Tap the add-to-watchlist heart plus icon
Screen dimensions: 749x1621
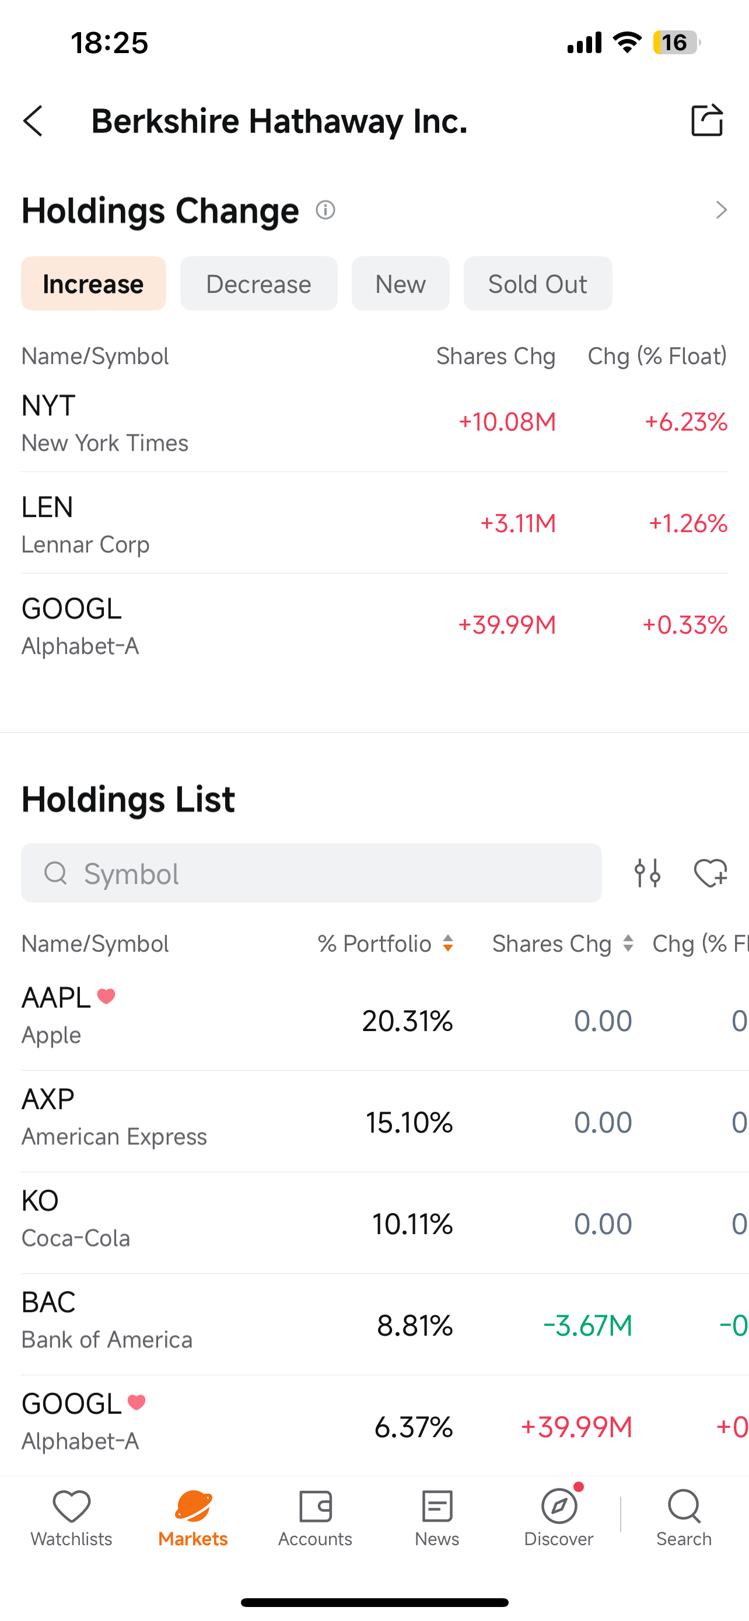[710, 873]
